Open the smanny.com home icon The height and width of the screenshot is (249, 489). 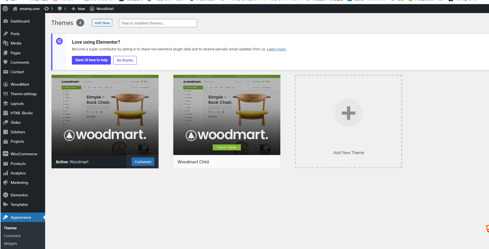[15, 9]
